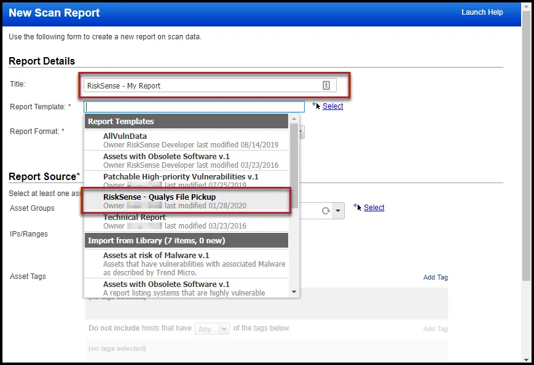534x365 pixels.
Task: Click the page scroll down arrow
Action: click(526, 360)
